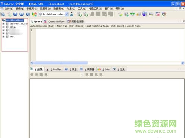Viewport: 185px width, 138px height.
Task: Open the disabled result view dropdown
Action: click(x=82, y=75)
